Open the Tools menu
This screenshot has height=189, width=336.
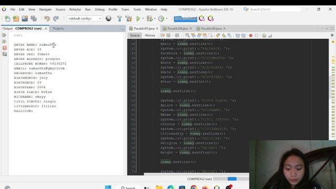click(137, 9)
